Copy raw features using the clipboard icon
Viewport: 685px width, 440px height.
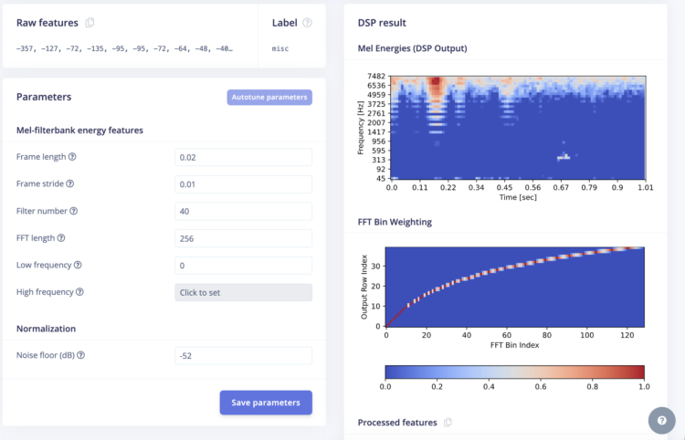(x=90, y=23)
